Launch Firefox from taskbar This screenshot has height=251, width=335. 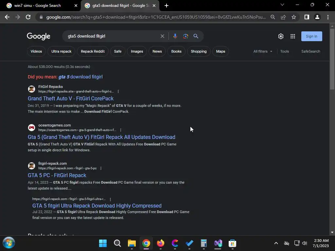[x=161, y=243]
